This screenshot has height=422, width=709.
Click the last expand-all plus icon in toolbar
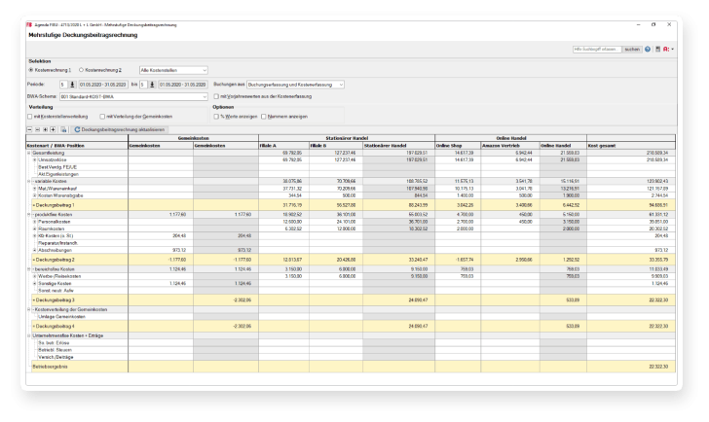(55, 128)
